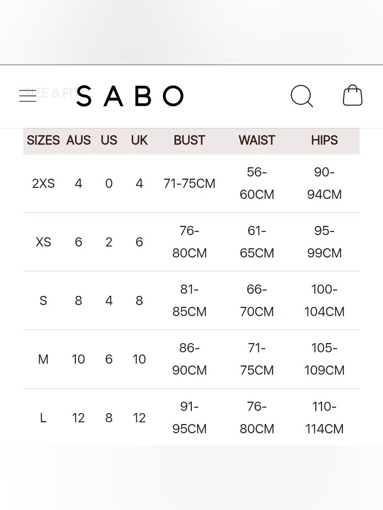Image resolution: width=383 pixels, height=510 pixels.
Task: Click the 100-104CM hips measurement
Action: point(324,301)
